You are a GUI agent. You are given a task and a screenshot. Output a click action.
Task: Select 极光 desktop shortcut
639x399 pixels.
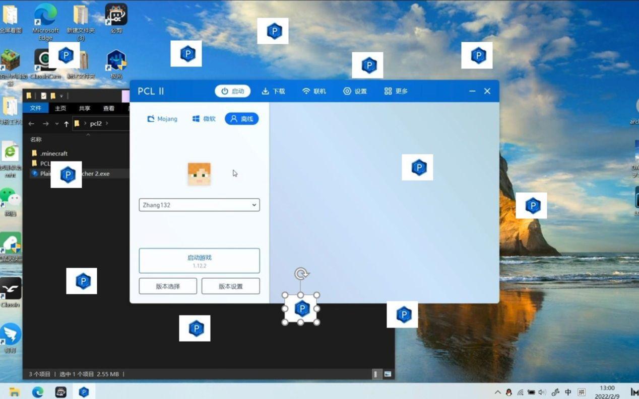[x=116, y=64]
